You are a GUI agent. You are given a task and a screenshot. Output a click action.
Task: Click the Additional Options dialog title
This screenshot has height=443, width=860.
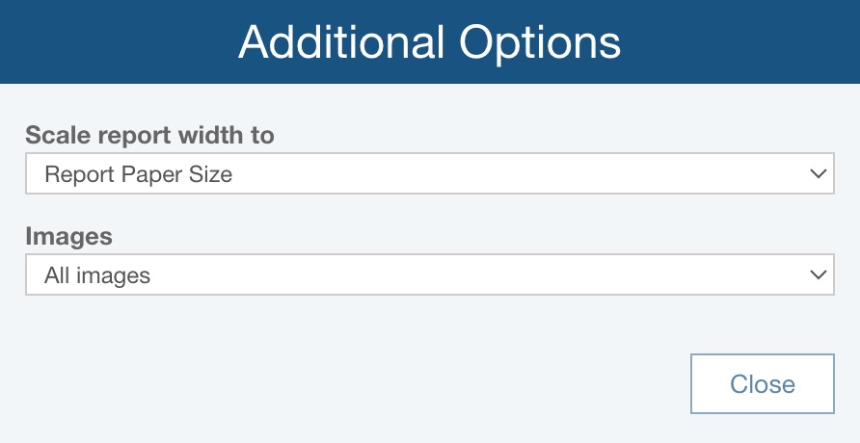tap(429, 42)
